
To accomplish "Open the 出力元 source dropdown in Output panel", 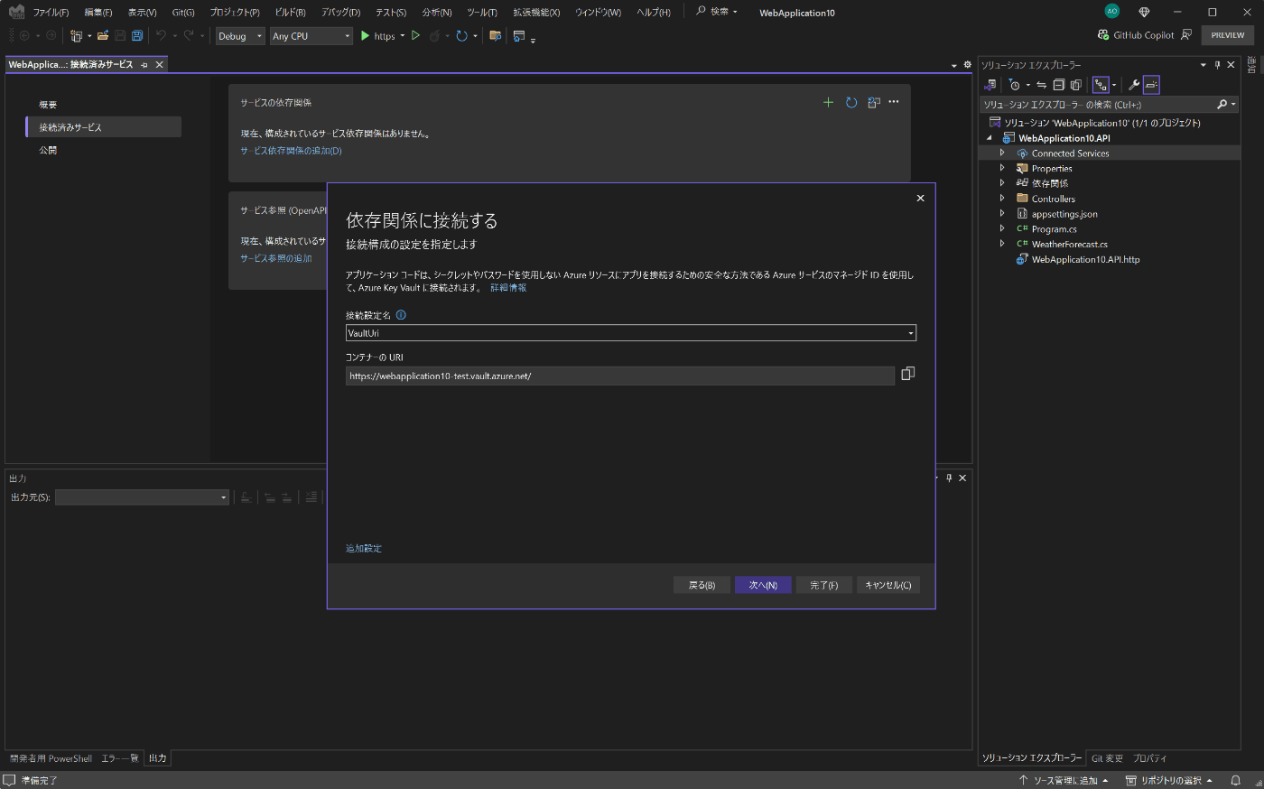I will tap(224, 497).
